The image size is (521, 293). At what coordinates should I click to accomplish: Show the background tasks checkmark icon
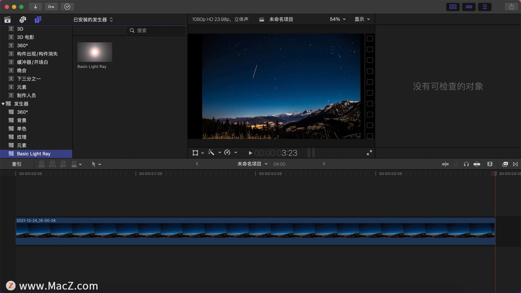click(67, 7)
